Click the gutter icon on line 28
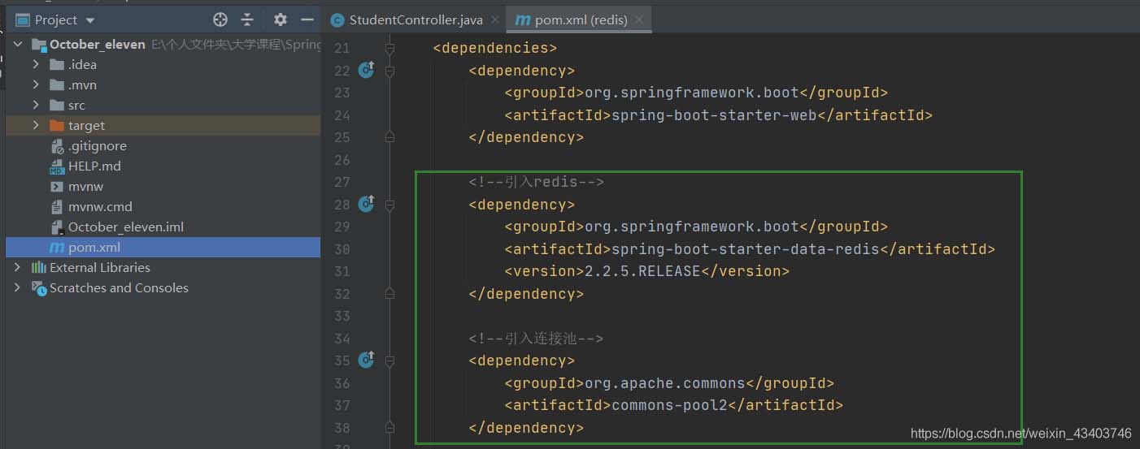 click(x=366, y=204)
